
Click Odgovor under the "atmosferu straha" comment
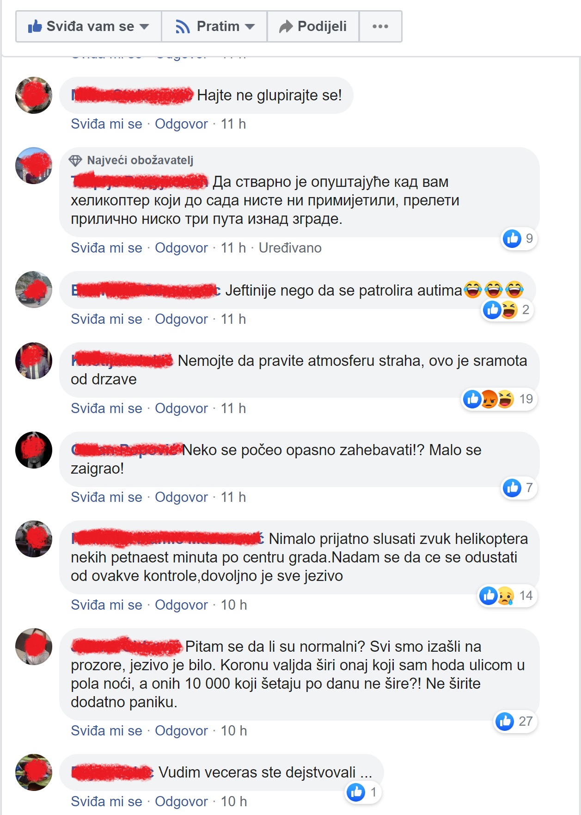(181, 408)
